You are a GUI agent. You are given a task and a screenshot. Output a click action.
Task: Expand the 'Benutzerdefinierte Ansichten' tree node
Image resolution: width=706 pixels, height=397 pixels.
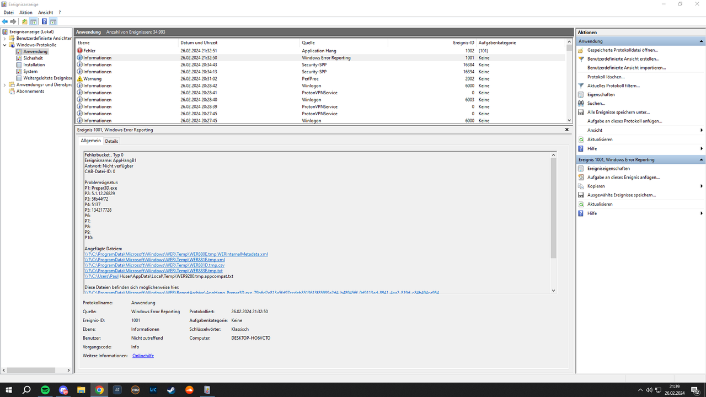5,39
